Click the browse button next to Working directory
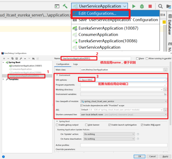 pyautogui.click(x=166, y=89)
